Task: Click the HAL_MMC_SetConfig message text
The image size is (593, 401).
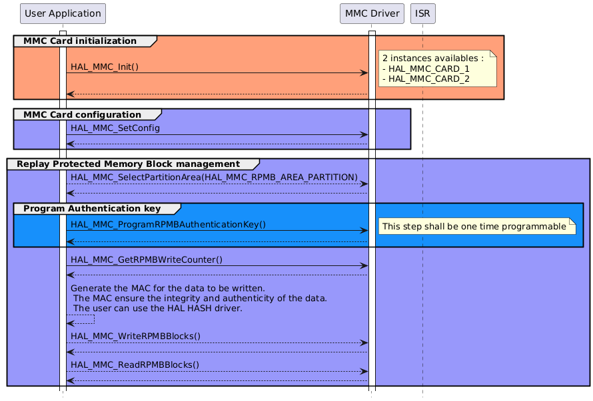Action: click(x=115, y=128)
